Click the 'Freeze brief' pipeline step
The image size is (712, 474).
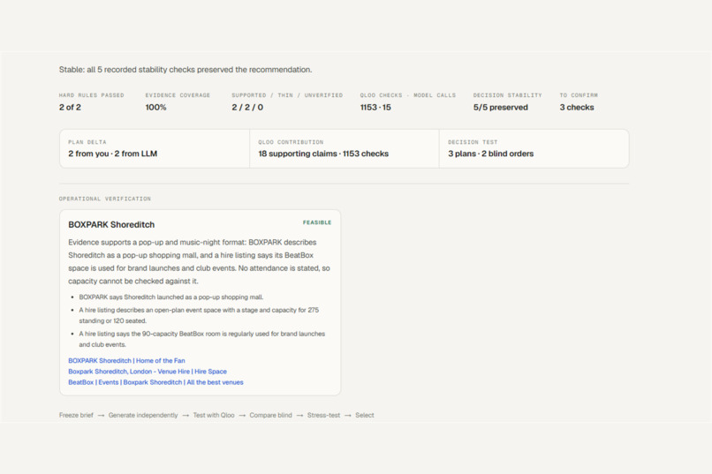(76, 415)
